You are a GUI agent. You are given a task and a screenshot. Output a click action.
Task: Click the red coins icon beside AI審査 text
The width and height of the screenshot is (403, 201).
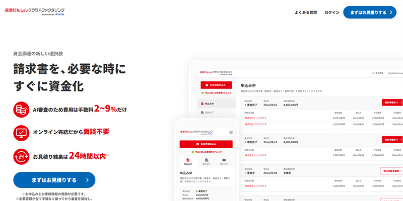(x=21, y=110)
